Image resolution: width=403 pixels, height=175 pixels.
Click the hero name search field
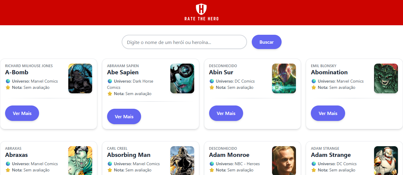184,42
